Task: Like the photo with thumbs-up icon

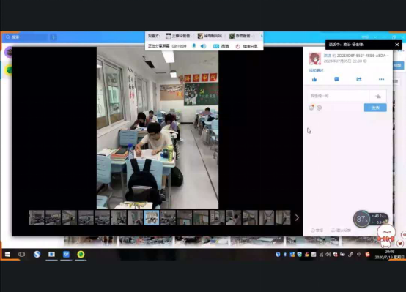Action: pyautogui.click(x=314, y=79)
